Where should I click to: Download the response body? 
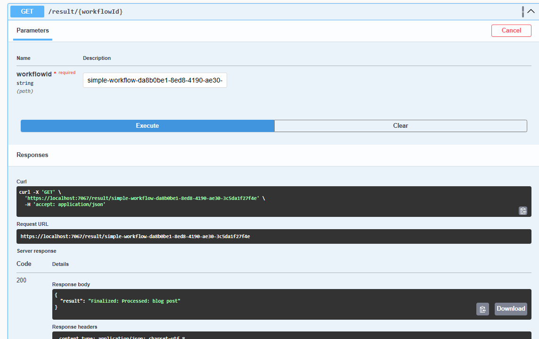click(x=511, y=309)
